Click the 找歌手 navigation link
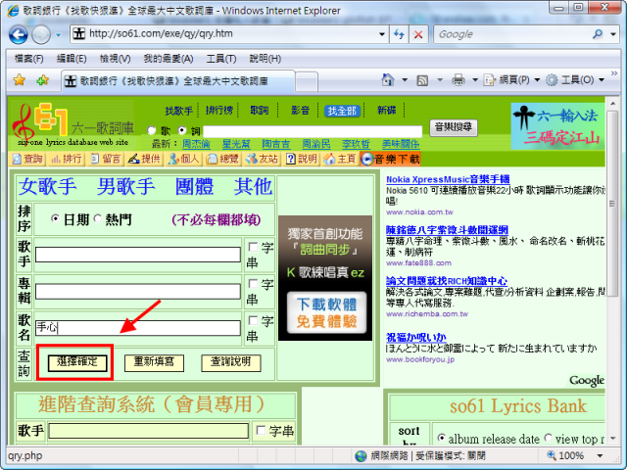This screenshot has width=627, height=470. click(x=178, y=111)
